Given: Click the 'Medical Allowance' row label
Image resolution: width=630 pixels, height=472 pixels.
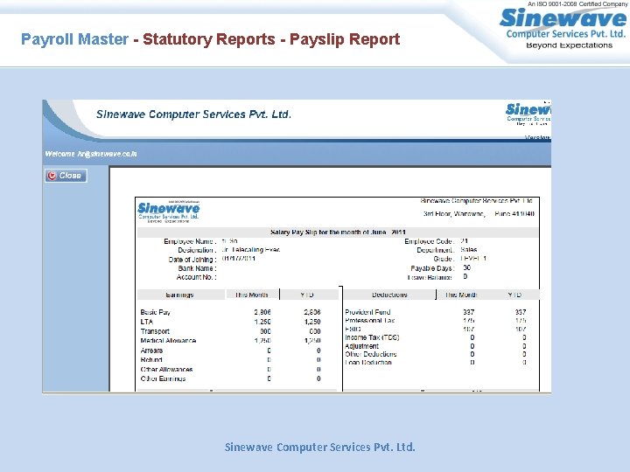Looking at the screenshot, I should coord(168,341).
